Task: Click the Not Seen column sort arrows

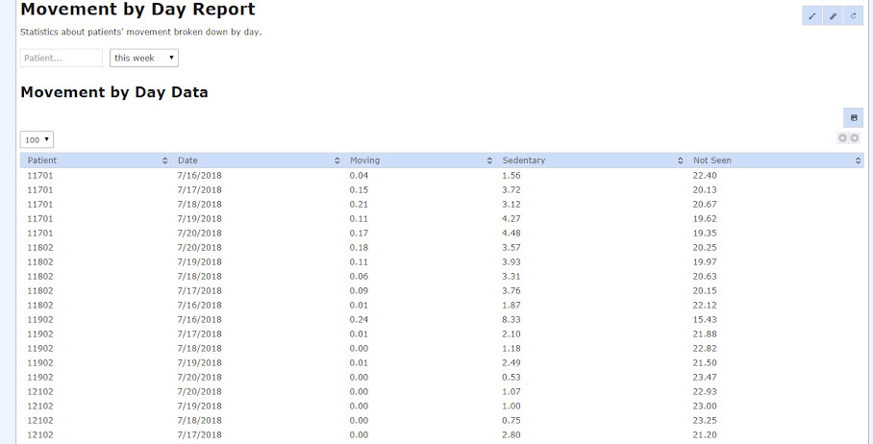Action: pyautogui.click(x=858, y=160)
